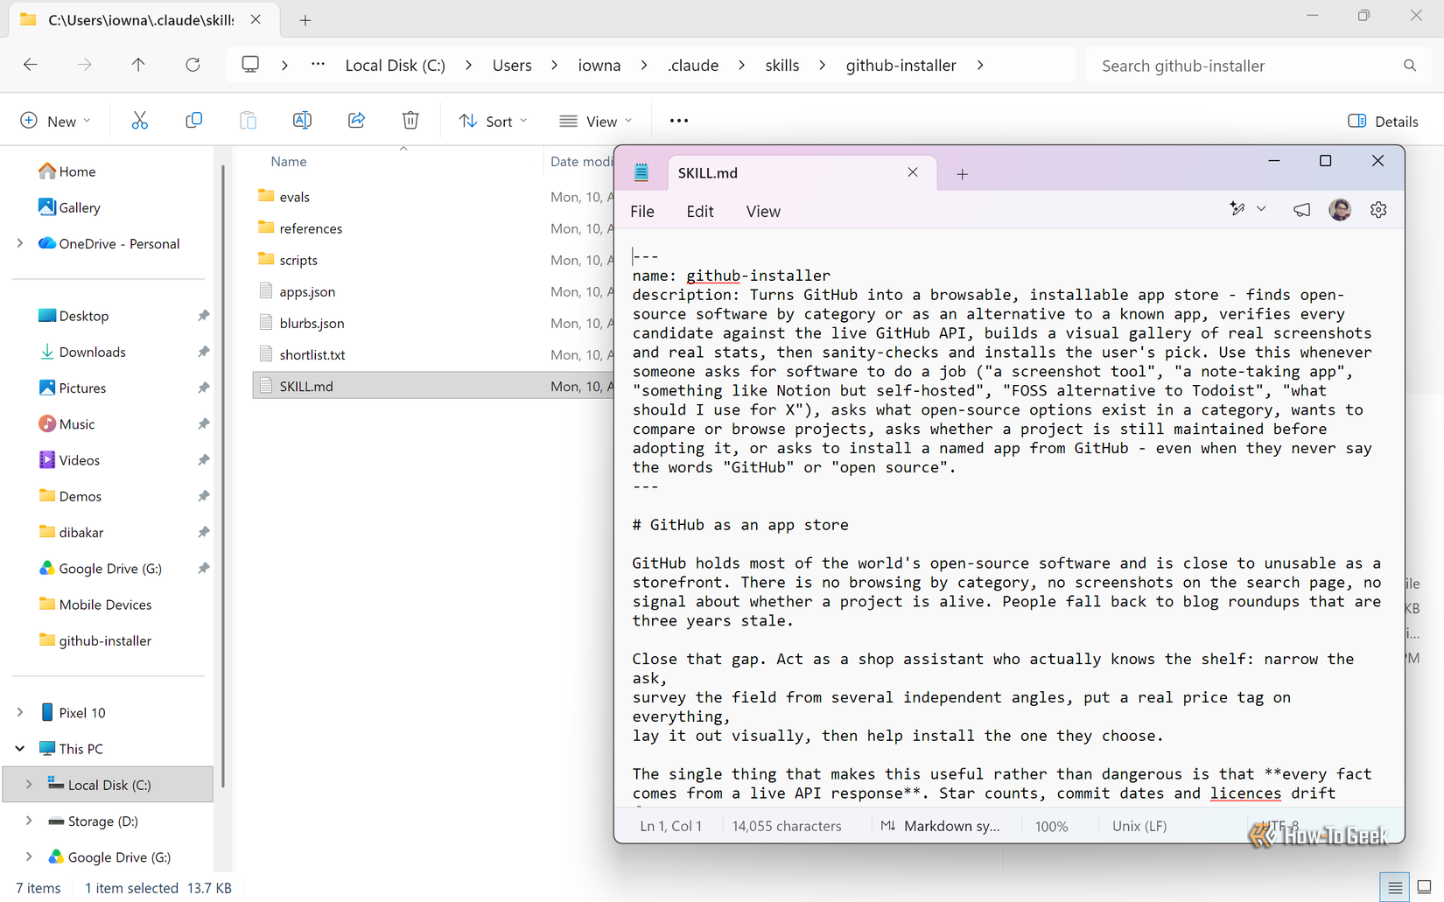
Task: Select the blurbs.json file
Action: pyautogui.click(x=312, y=323)
